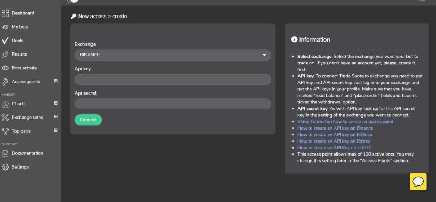Screen dimensions: 436x202
Task: Click the Results rocket icon
Action: pyautogui.click(x=5, y=54)
